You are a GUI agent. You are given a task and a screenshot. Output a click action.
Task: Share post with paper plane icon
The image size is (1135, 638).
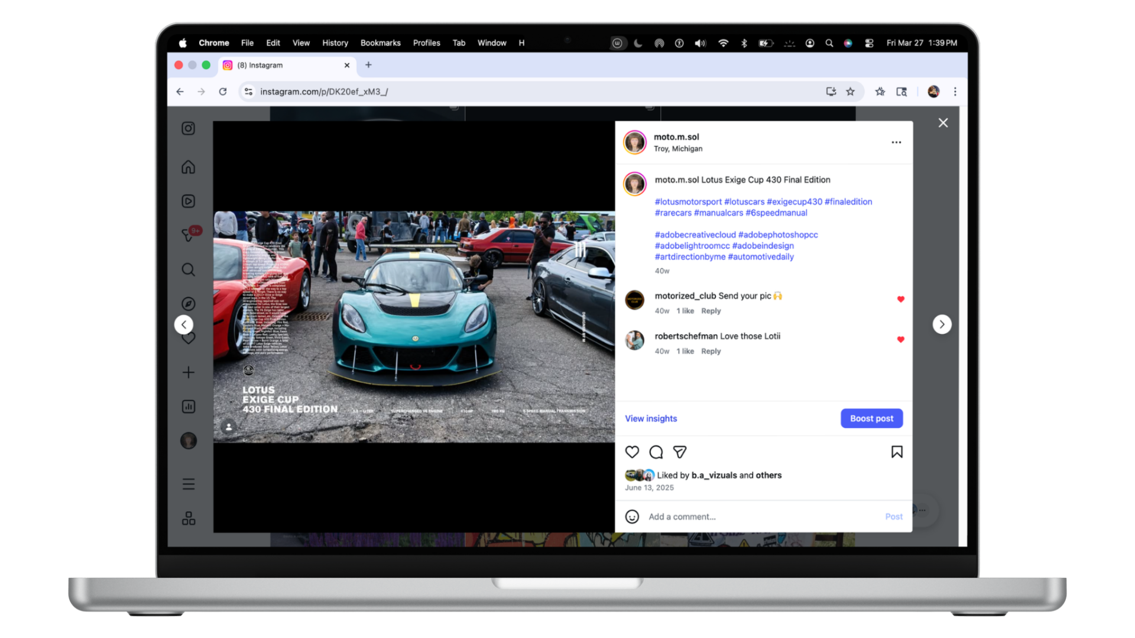coord(680,452)
